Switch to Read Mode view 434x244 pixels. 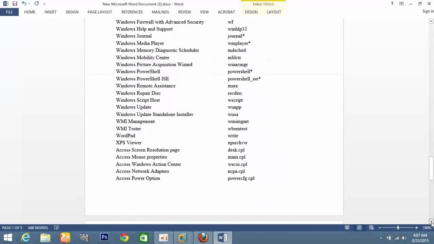coord(347,228)
